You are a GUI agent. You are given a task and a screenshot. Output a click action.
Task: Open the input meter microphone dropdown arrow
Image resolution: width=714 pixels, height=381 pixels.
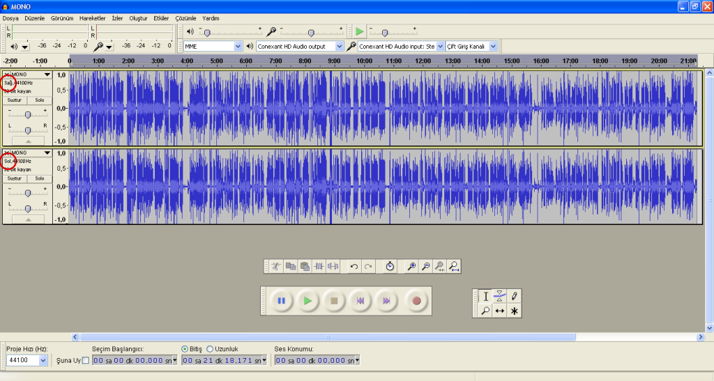(x=109, y=47)
